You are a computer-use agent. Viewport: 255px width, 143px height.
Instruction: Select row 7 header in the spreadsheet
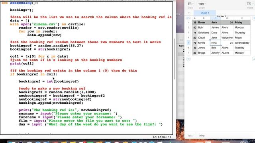[x=188, y=53]
